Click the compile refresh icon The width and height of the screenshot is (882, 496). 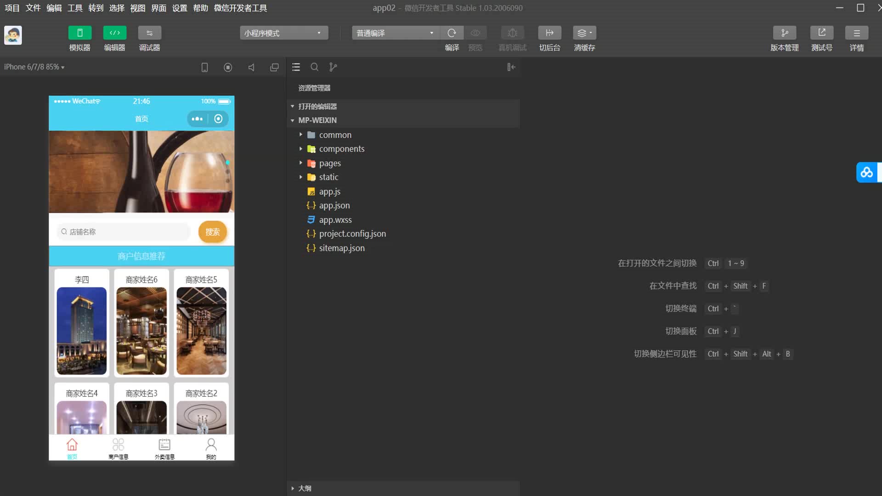click(452, 33)
